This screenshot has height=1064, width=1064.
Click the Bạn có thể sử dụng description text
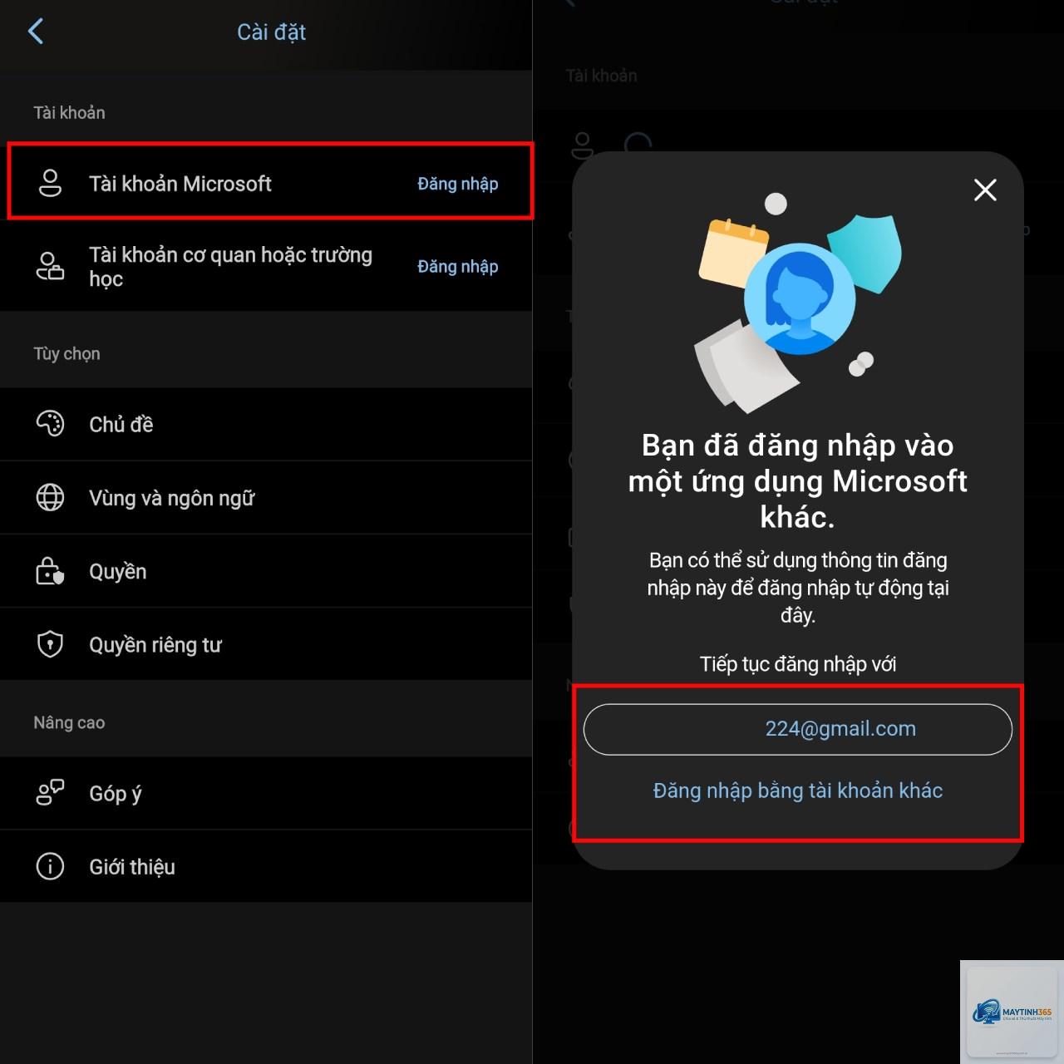798,588
